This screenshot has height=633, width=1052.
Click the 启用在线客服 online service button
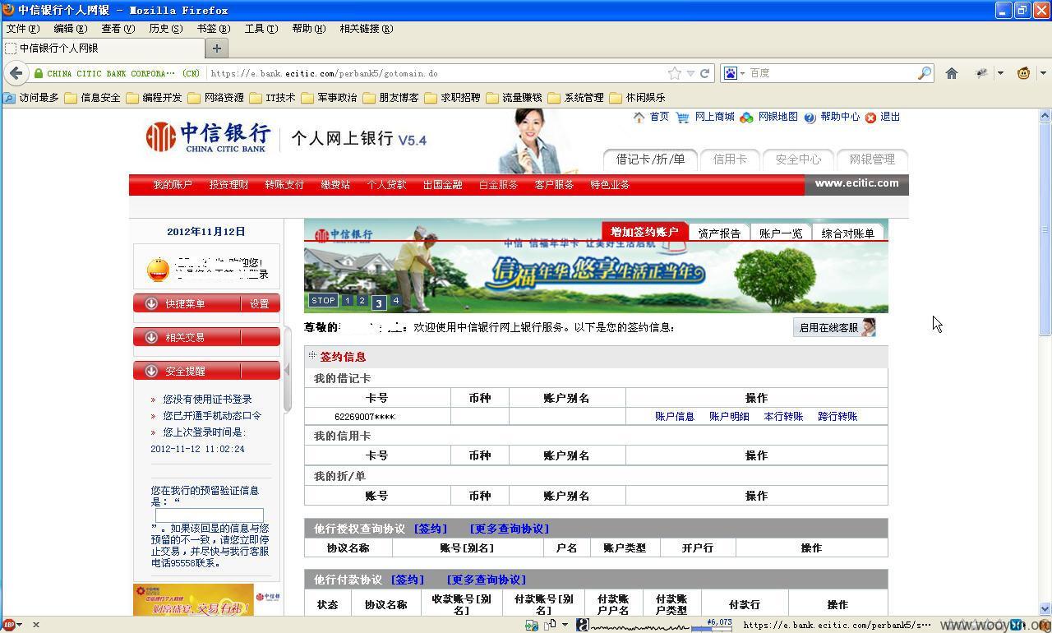(834, 327)
